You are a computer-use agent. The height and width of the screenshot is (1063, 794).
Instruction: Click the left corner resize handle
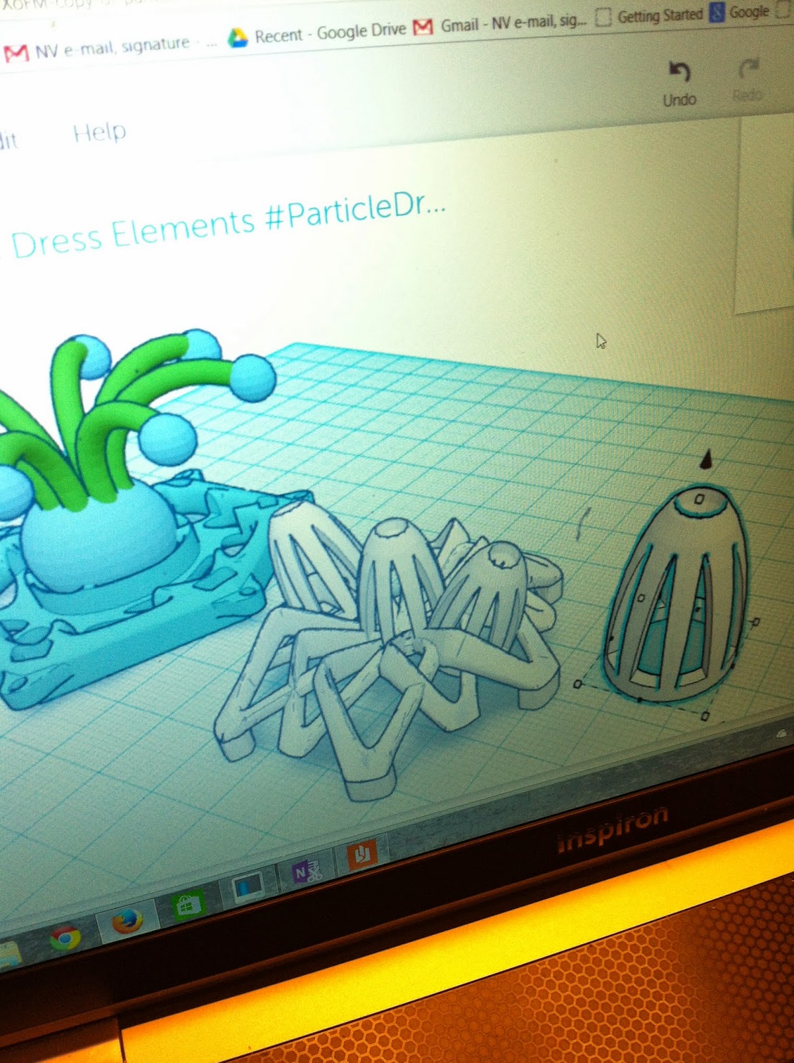click(x=577, y=684)
